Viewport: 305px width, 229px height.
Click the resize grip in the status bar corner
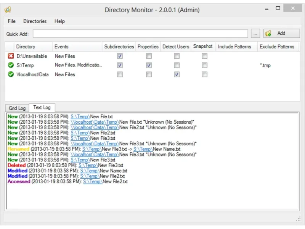point(298,219)
